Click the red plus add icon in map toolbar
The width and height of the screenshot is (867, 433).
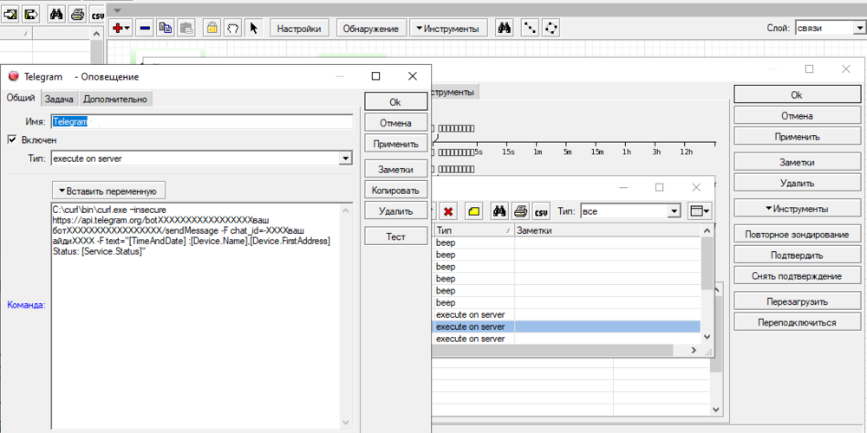117,28
